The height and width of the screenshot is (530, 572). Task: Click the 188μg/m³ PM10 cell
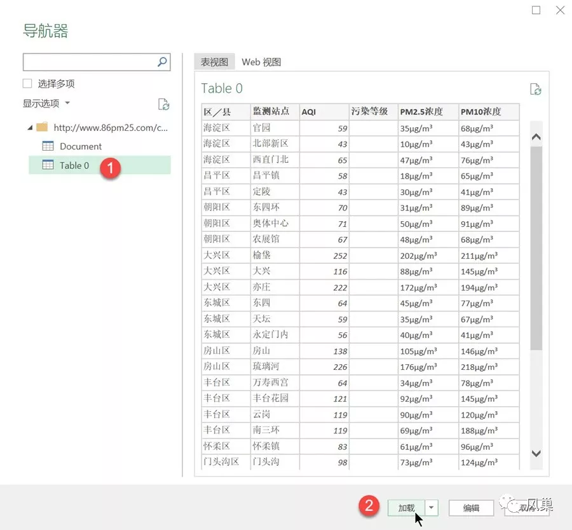coord(489,430)
